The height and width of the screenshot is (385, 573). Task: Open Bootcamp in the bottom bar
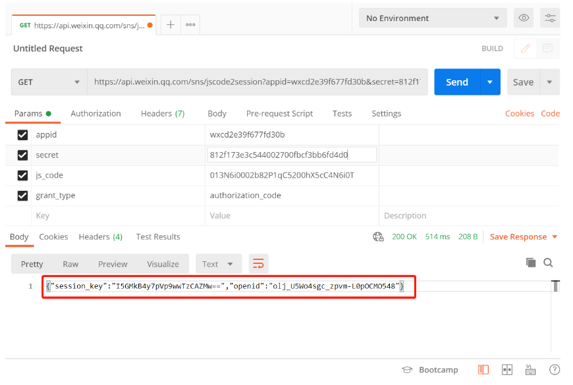(430, 370)
